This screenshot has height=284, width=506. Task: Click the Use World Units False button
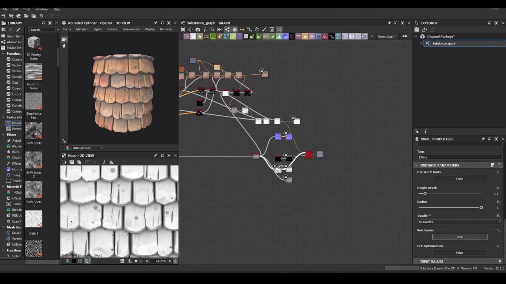pos(459,179)
